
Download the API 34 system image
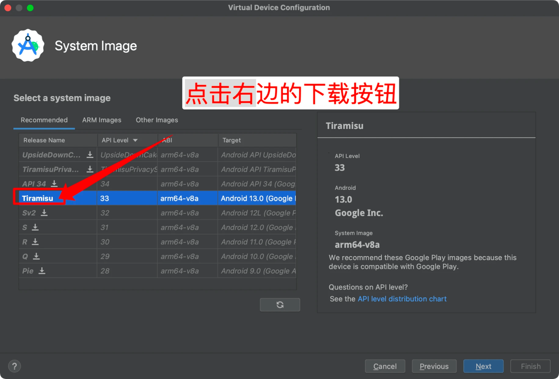coord(54,184)
